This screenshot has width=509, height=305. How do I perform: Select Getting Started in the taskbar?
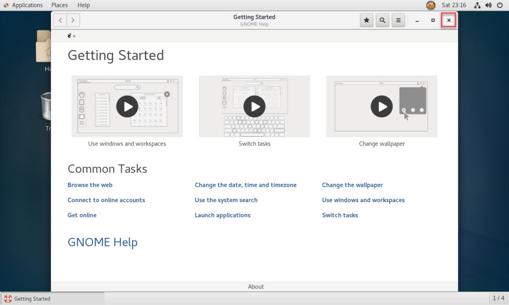pyautogui.click(x=53, y=299)
